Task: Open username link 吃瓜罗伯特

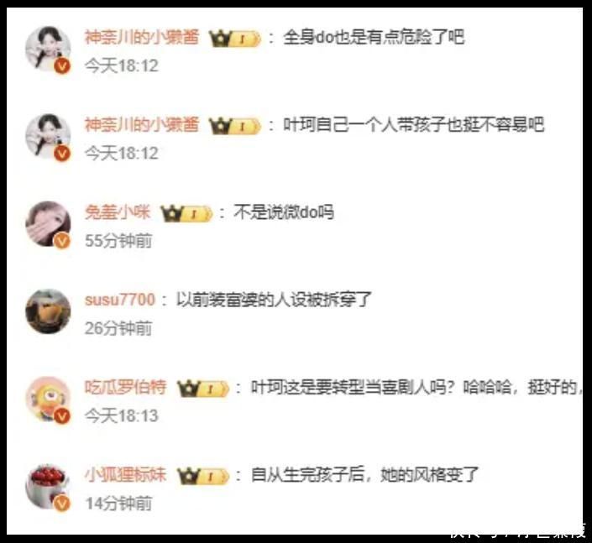Action: pyautogui.click(x=126, y=387)
